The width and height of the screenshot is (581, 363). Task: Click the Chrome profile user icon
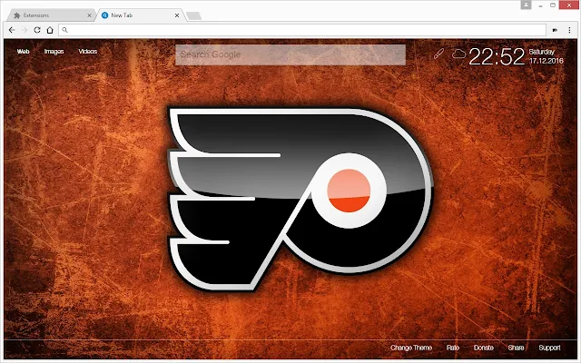(526, 5)
